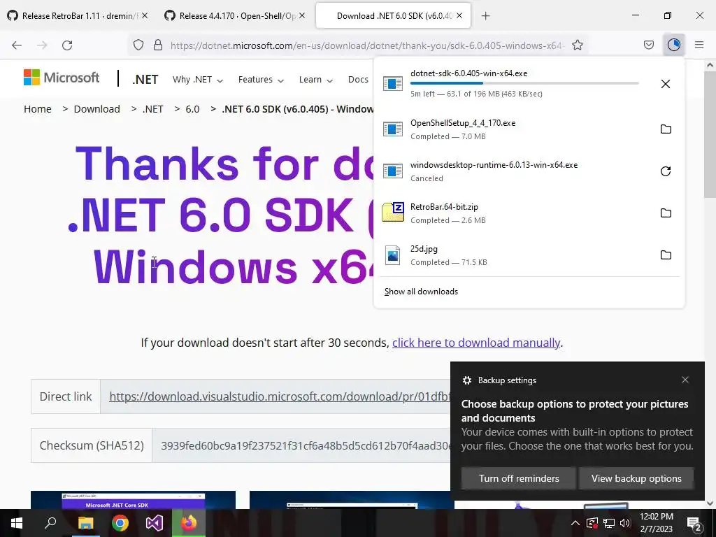Image resolution: width=716 pixels, height=537 pixels.
Task: Expand the Why .NET menu
Action: [198, 80]
